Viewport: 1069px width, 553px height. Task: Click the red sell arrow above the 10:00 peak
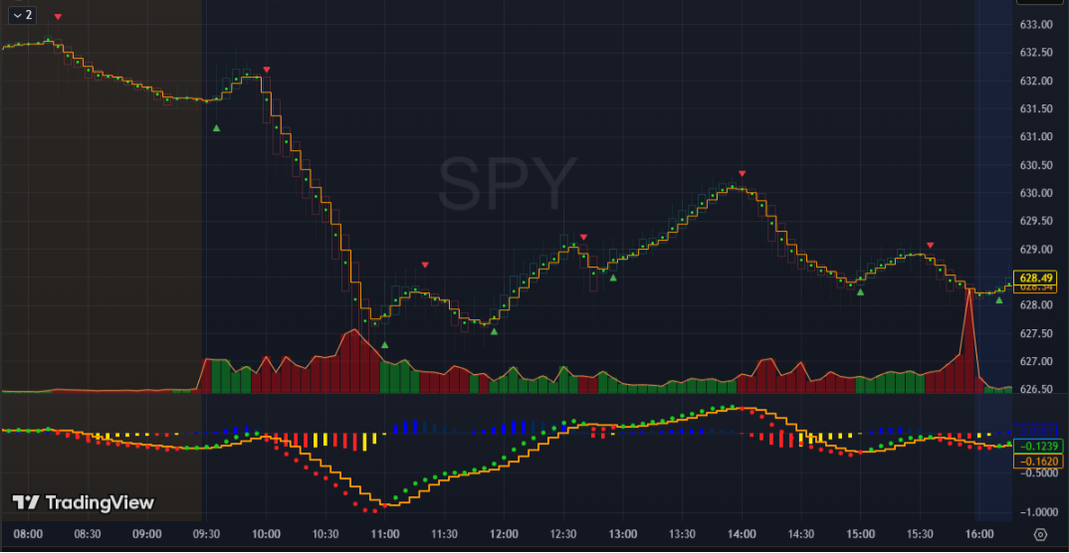click(x=267, y=70)
